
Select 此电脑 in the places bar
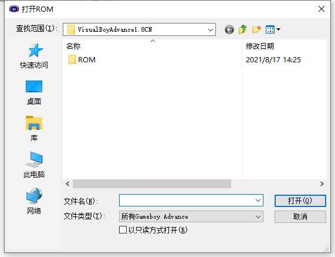34,165
